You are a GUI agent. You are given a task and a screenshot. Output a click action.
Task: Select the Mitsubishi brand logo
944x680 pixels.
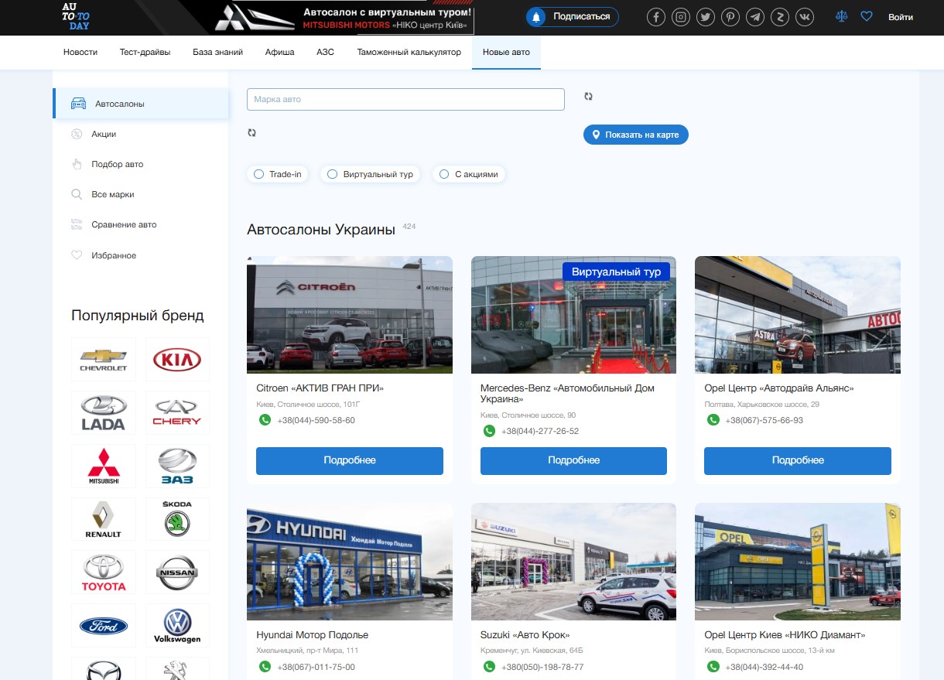point(104,466)
